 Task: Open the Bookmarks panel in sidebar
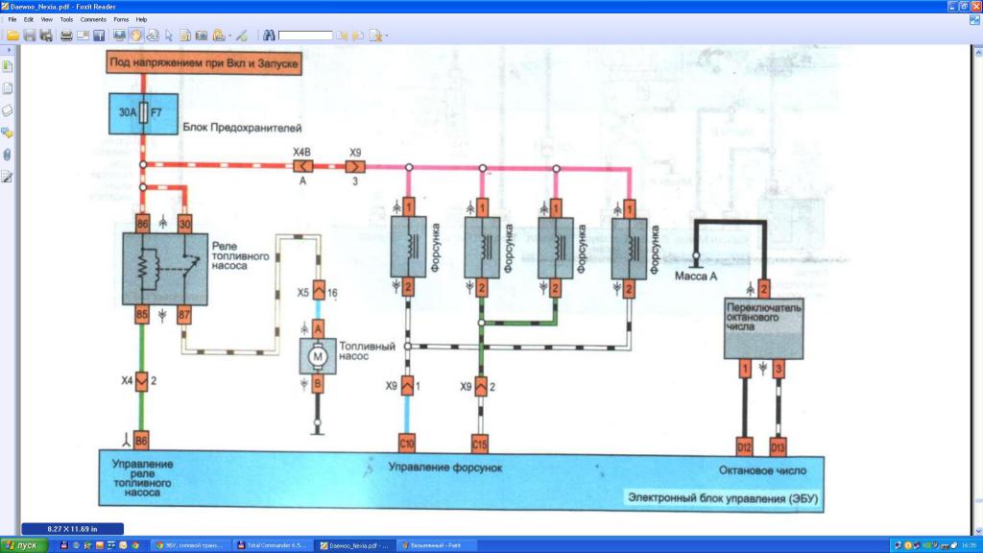8,66
